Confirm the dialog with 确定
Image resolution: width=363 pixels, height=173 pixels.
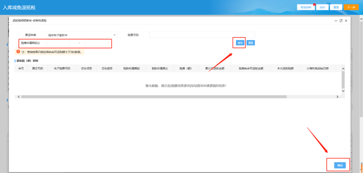tap(340, 165)
